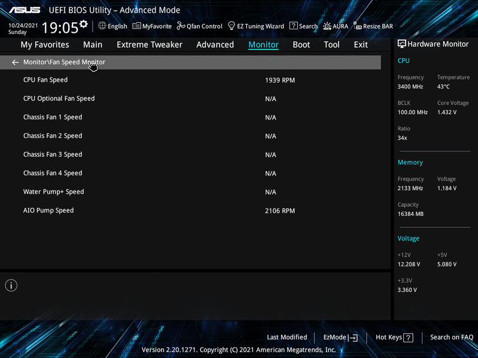The image size is (478, 358).
Task: Click the 1939 RPM value
Action: (280, 80)
